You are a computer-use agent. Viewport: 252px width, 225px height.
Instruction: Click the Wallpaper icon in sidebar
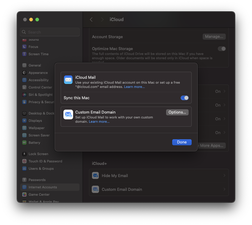(24, 128)
